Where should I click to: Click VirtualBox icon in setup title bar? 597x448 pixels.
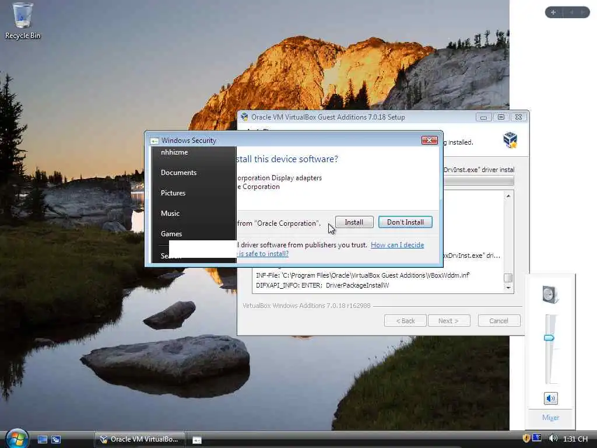(244, 117)
